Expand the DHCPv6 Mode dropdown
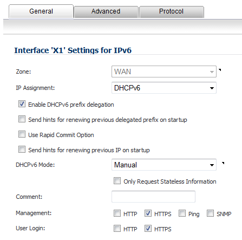Viewport: 242px width, 240px height. (164, 165)
